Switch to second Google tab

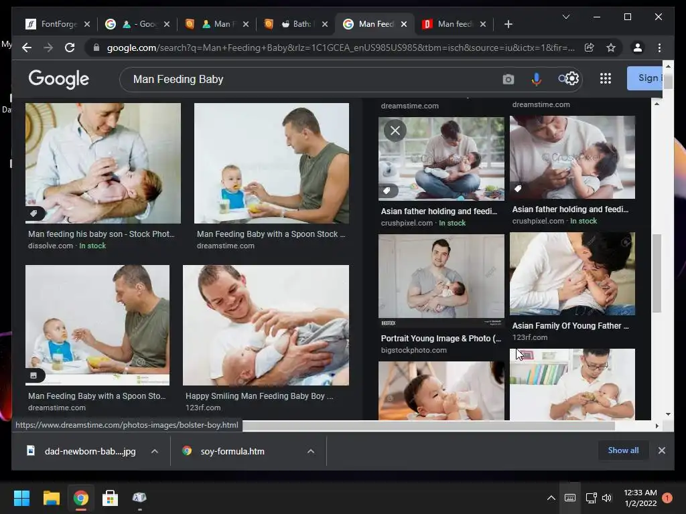[135, 24]
